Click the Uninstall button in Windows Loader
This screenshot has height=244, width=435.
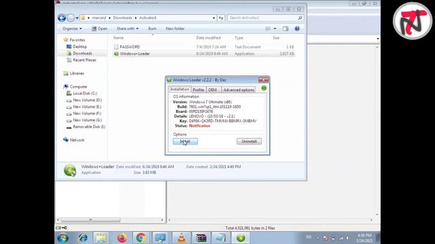pos(249,142)
